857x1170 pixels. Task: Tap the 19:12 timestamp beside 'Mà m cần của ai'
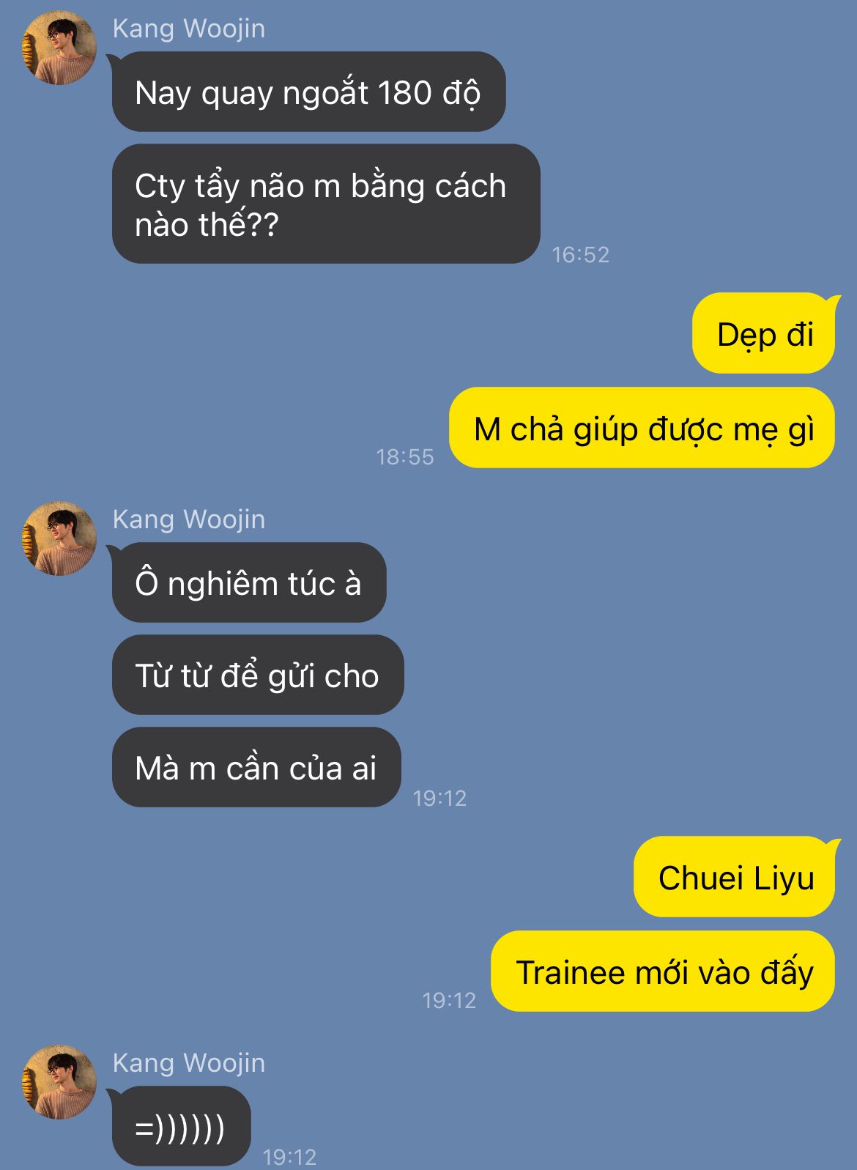(439, 798)
